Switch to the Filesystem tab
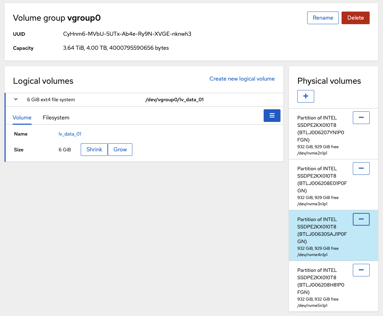This screenshot has height=316, width=383. [x=56, y=118]
